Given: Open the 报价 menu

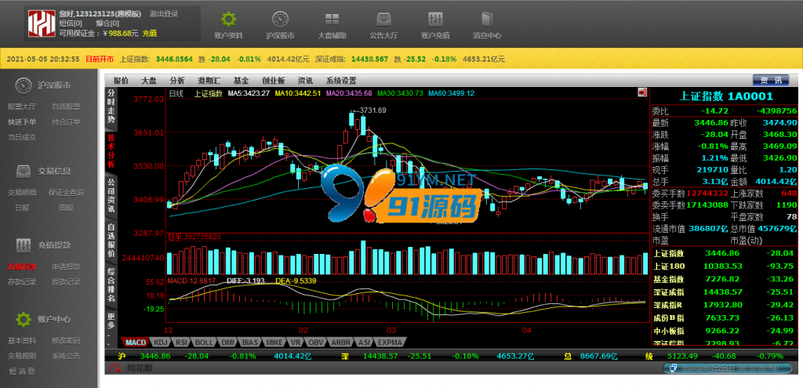Looking at the screenshot, I should [121, 81].
